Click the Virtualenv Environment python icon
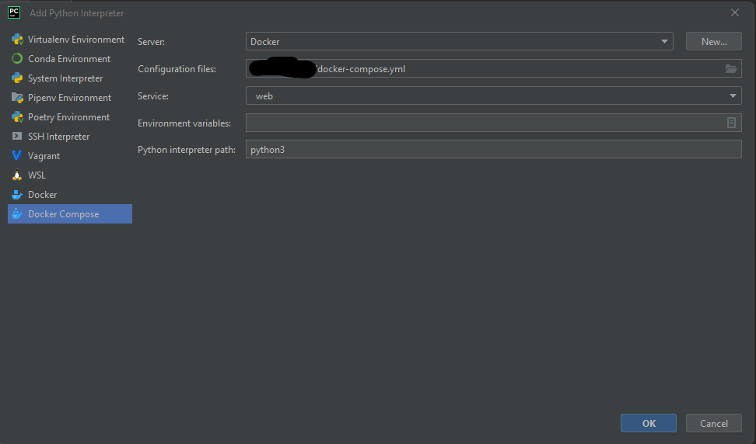The width and height of the screenshot is (756, 444). 17,40
